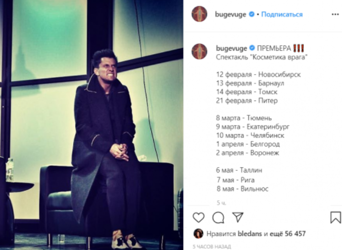
Task: Click the 5 ч. timestamp under caption
Action: tap(221, 203)
